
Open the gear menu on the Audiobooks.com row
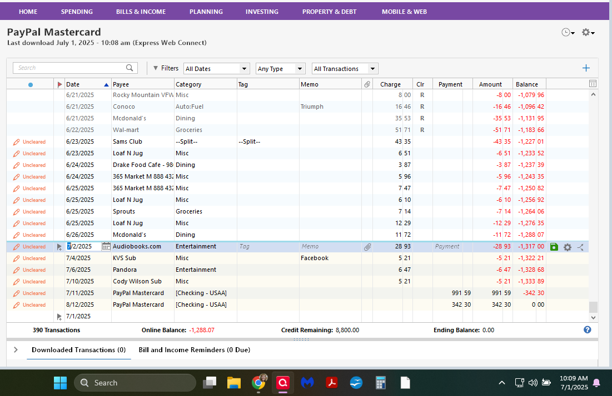tap(567, 247)
